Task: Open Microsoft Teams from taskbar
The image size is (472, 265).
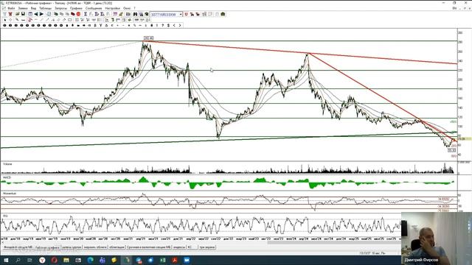Action: tap(103, 260)
